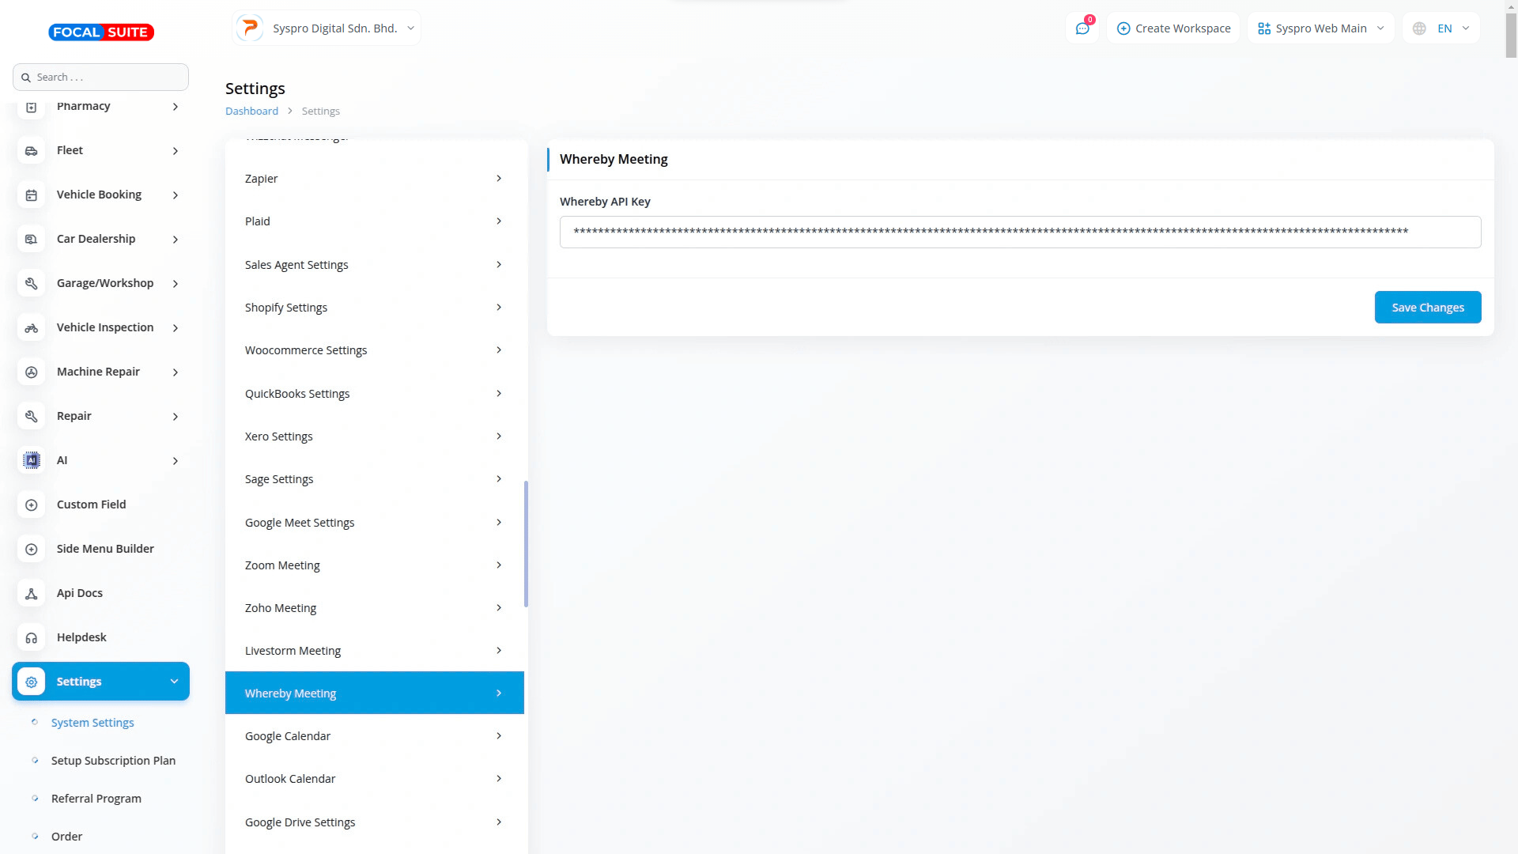Click the Fleet car icon
Viewport: 1518px width, 854px height.
[x=32, y=150]
